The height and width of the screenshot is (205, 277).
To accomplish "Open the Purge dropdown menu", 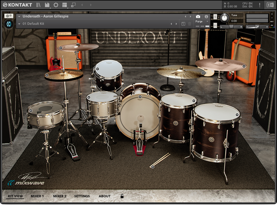I will [207, 21].
